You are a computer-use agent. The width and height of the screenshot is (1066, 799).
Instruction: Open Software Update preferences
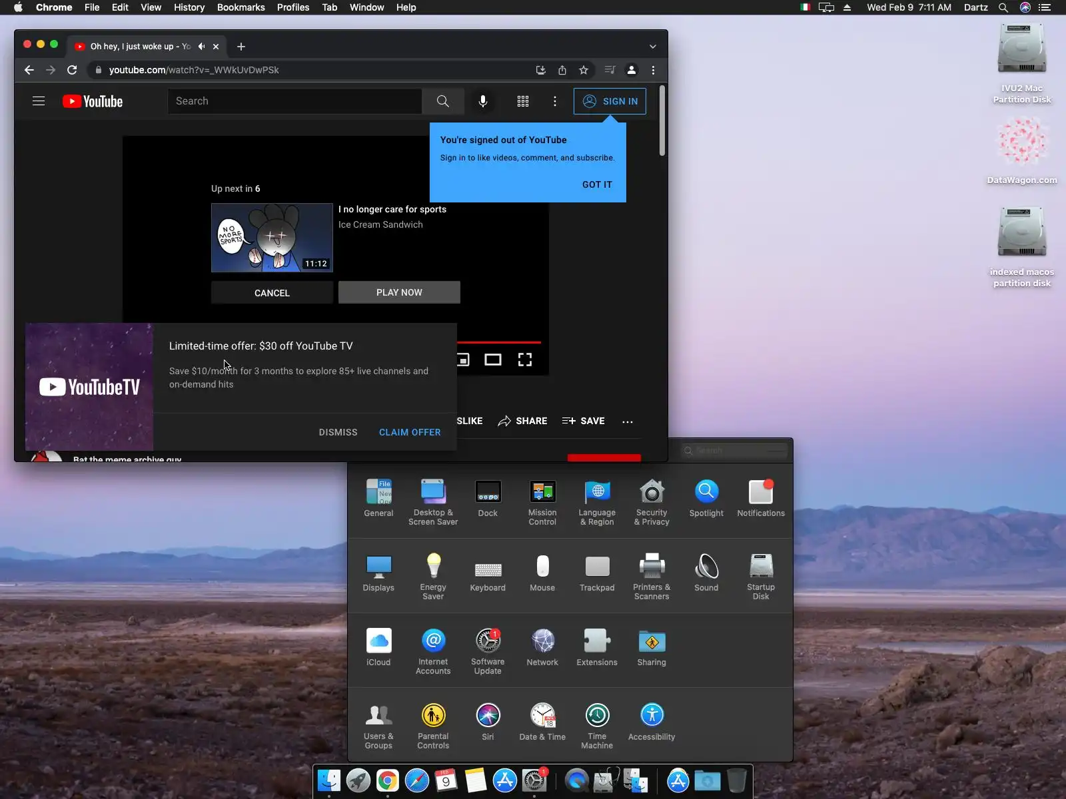[x=488, y=651]
